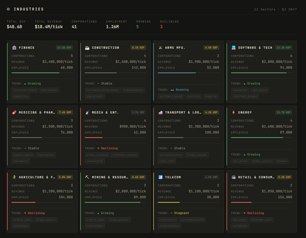Click the censorship tag in Media & Ent.

click(95, 161)
